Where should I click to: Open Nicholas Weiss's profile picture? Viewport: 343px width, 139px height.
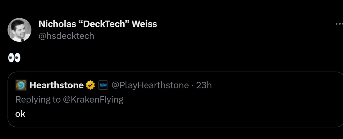pos(20,30)
